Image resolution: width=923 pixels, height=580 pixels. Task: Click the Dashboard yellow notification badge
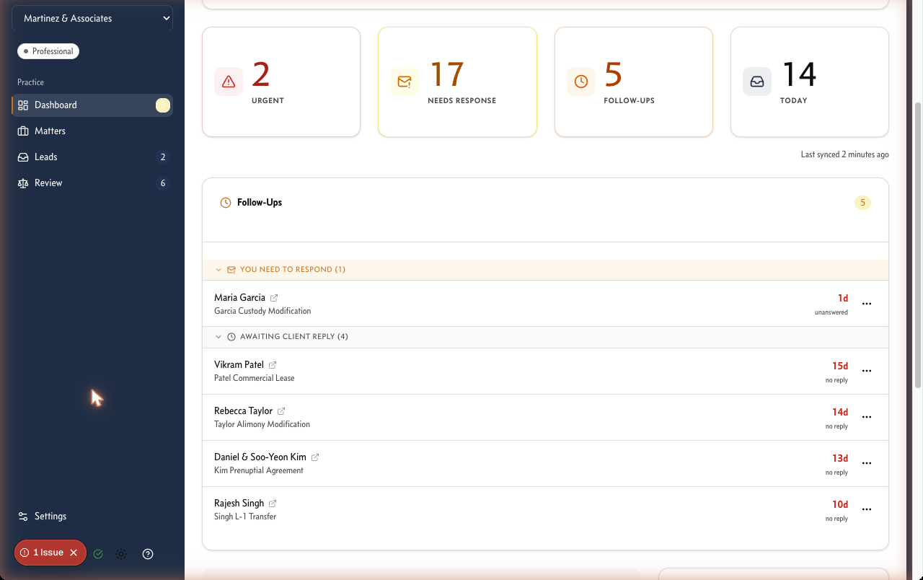coord(163,105)
